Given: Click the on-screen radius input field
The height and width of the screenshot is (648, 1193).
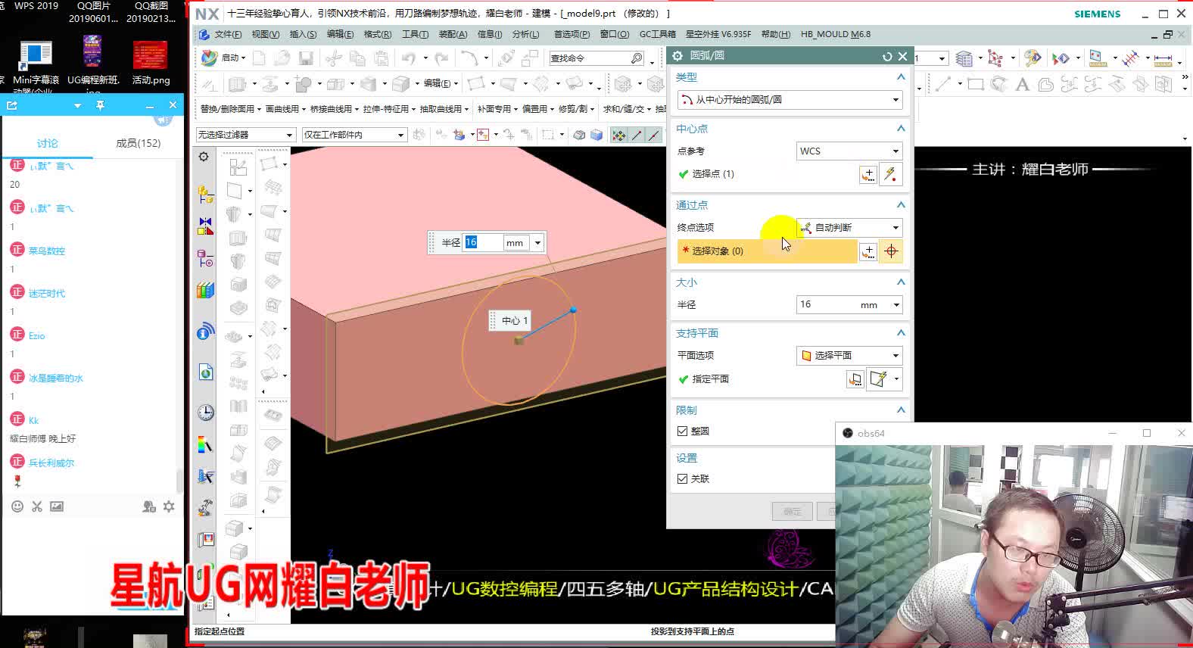Looking at the screenshot, I should [x=482, y=242].
